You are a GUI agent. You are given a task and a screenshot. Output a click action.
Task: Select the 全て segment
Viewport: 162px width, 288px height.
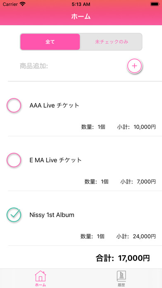50,42
